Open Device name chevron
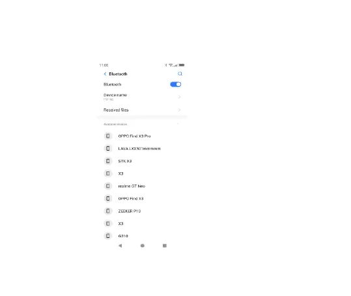The image size is (351, 296). click(x=179, y=96)
